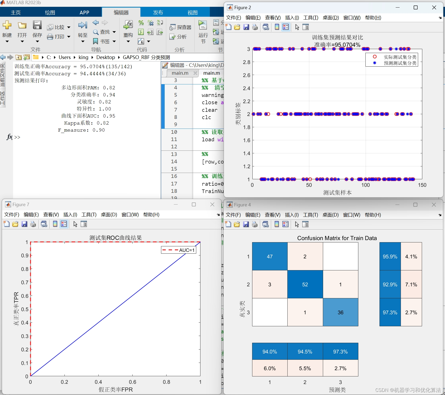Click the wrap comments icon
445x395 pixels.
160,23
